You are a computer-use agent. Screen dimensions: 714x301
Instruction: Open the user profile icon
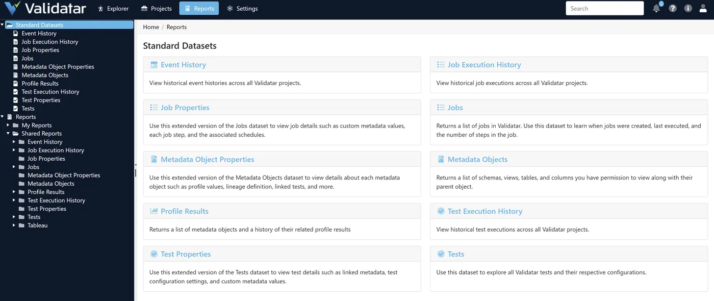pyautogui.click(x=703, y=9)
